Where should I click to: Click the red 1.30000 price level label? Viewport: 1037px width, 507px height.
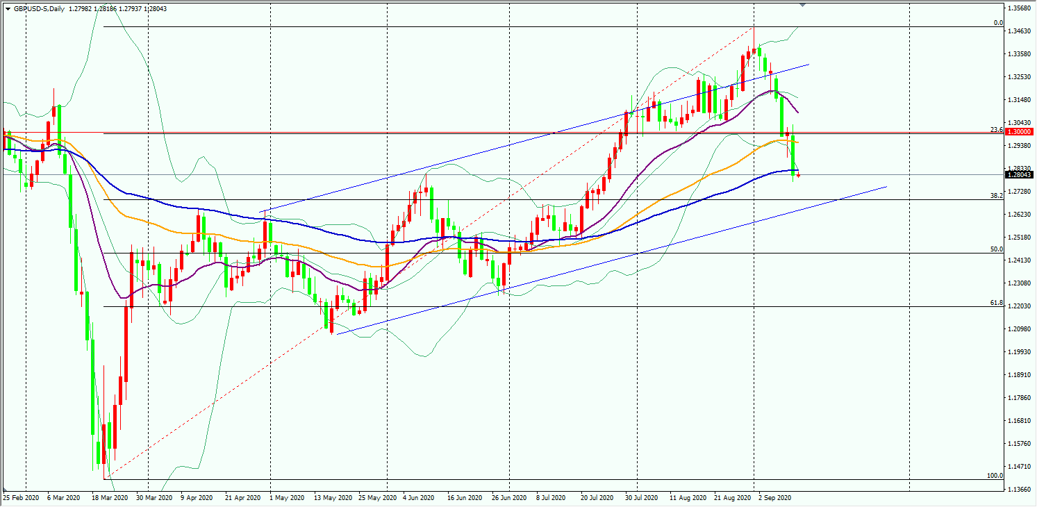pos(1018,132)
